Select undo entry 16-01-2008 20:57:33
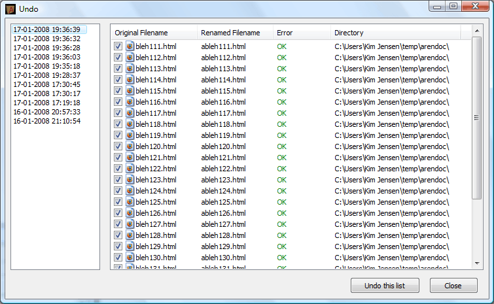Screen dimensions: 494x304 point(47,112)
